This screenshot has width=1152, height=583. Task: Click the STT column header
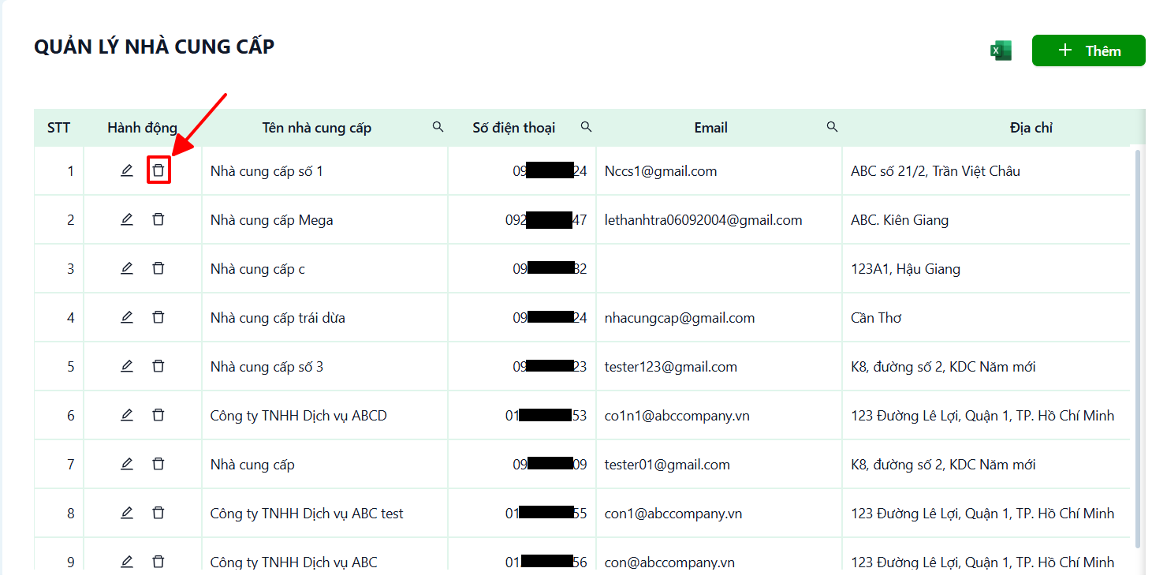pos(59,128)
